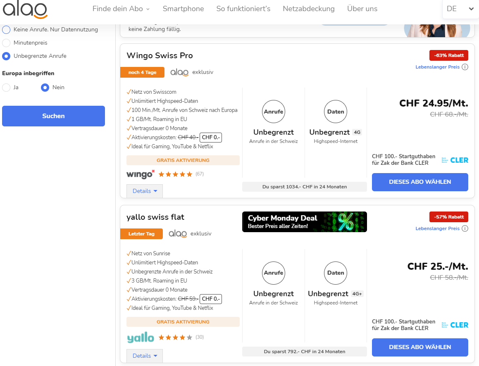The height and width of the screenshot is (366, 479).
Task: Click CLER bank logo in Wingo card
Action: 455,160
